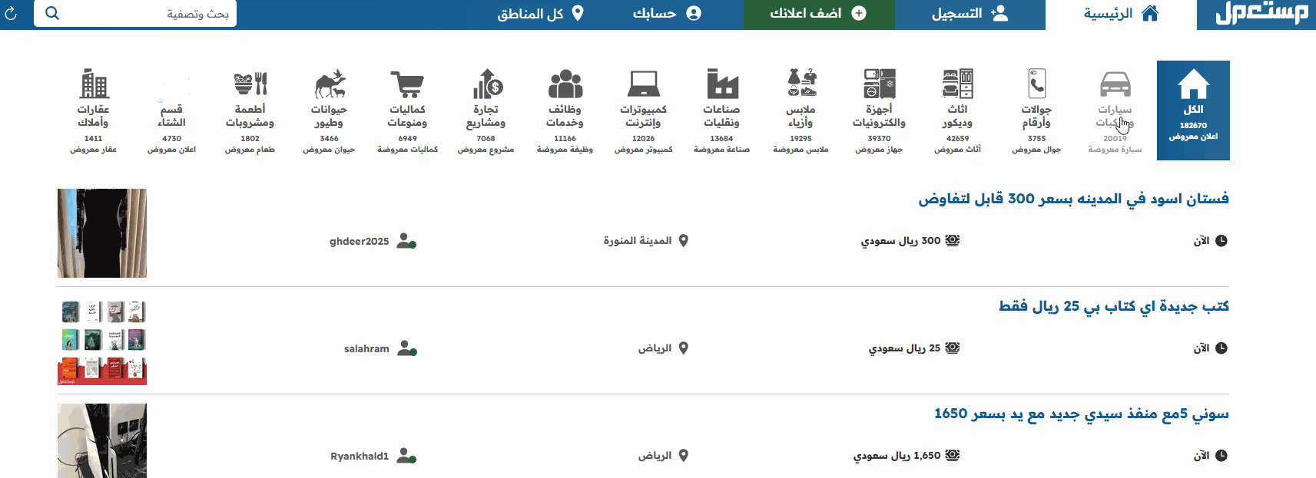
Task: Click the refresh icon in top bar
Action: coord(11,14)
